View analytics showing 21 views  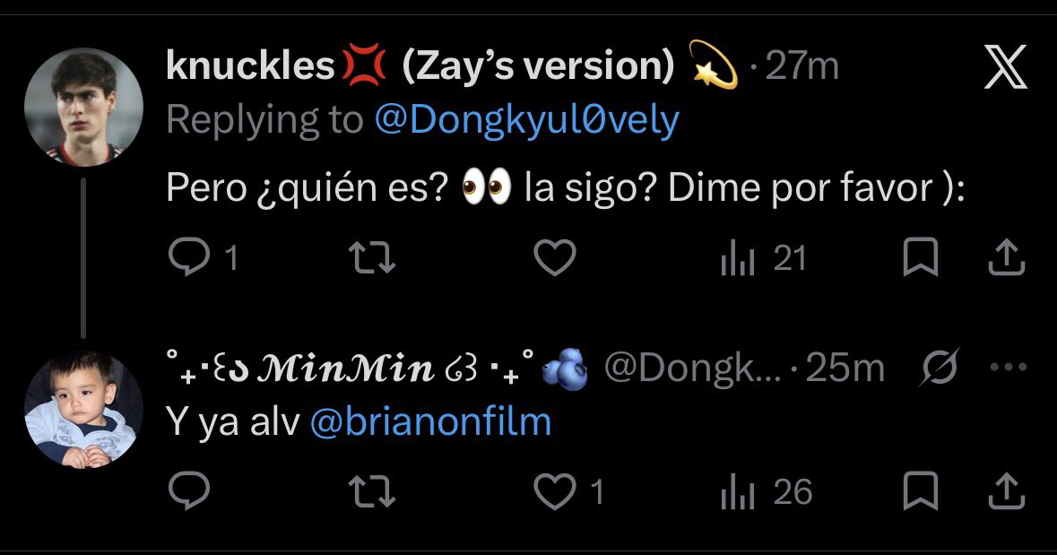coord(763,258)
